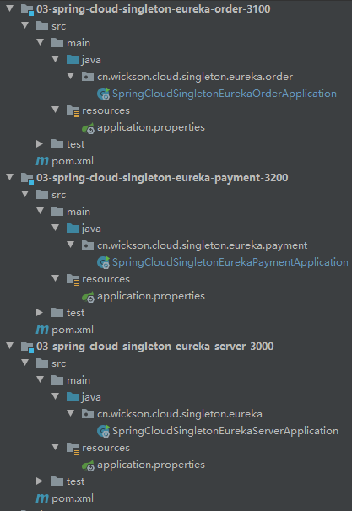Select 03-spring-cloud-singleton-eureka-order-3100 module name
Image resolution: width=352 pixels, height=511 pixels.
(154, 9)
